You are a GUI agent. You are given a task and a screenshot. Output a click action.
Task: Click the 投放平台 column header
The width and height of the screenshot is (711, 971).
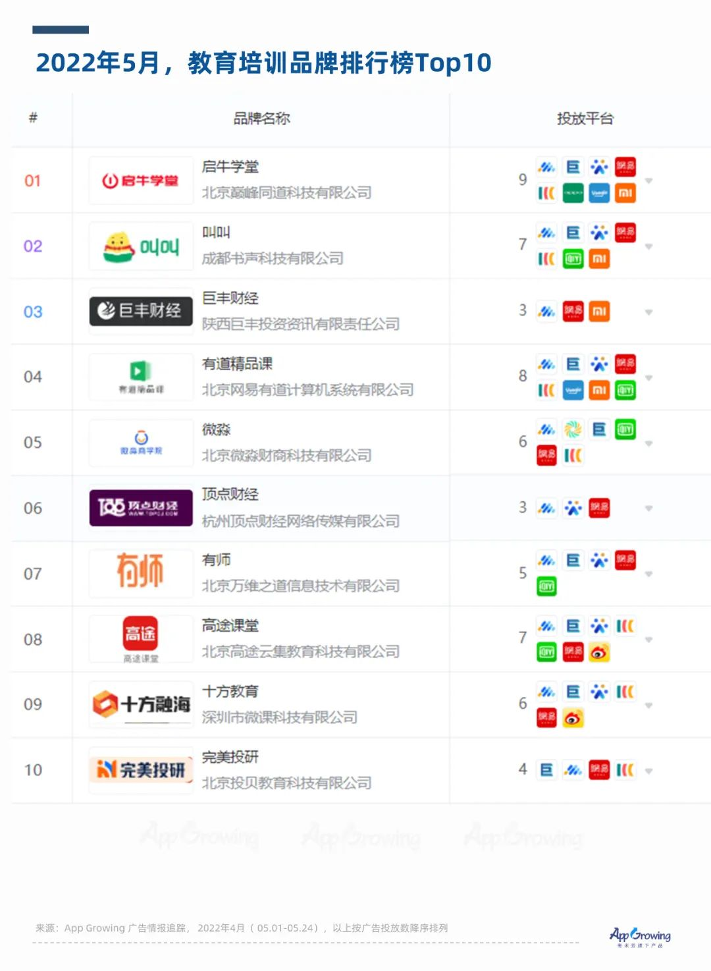pos(585,119)
